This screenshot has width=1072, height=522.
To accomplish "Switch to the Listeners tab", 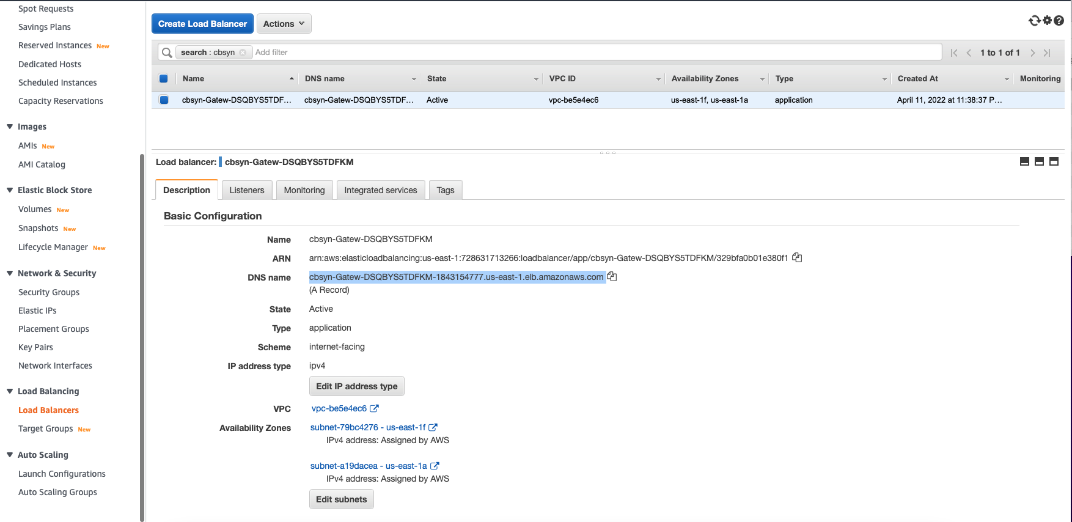I will tap(247, 190).
